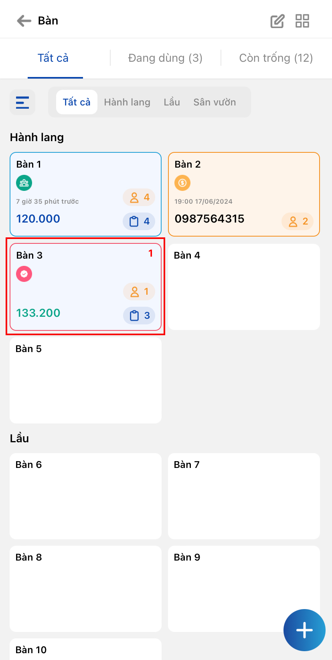Open the edit tables pencil icon
Viewport: 332px width, 660px height.
pyautogui.click(x=277, y=21)
